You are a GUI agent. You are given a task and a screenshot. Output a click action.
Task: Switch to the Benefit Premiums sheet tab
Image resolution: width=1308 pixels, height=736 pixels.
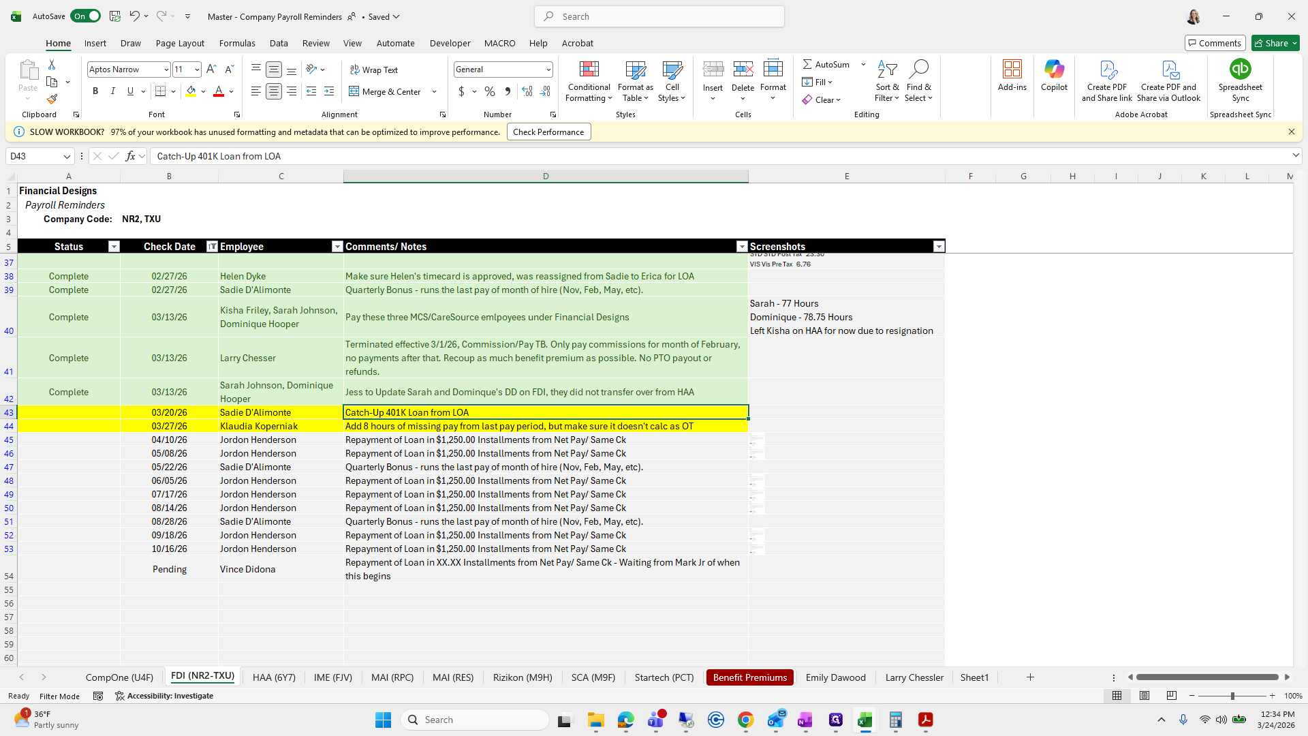[749, 677]
